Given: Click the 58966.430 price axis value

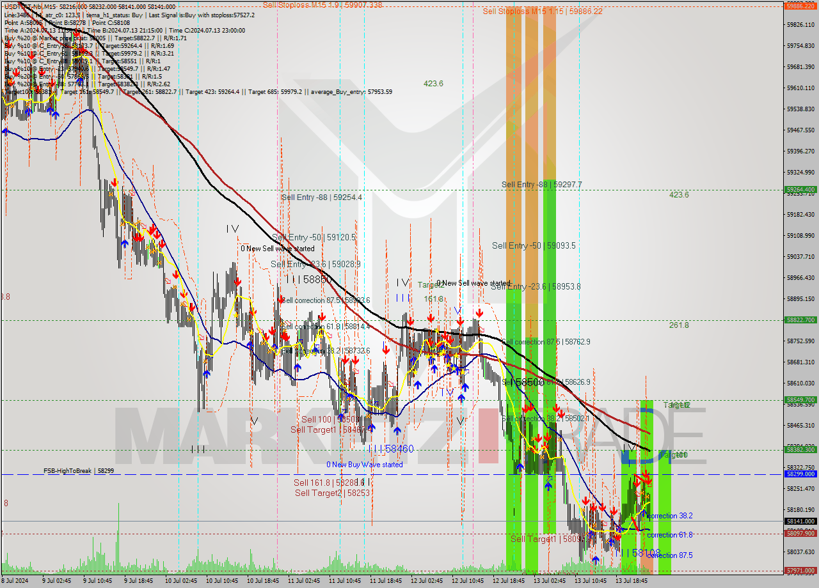Looking at the screenshot, I should [800, 277].
